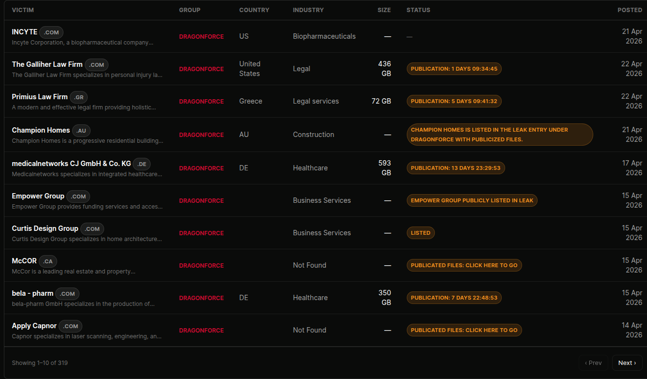The image size is (647, 379).
Task: Click the 'PUBLICATION: 13 DAYS 23:29:53' status badge
Action: pos(456,168)
